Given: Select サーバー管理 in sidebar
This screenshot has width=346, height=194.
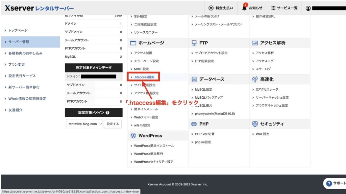Looking at the screenshot, I should (x=30, y=42).
